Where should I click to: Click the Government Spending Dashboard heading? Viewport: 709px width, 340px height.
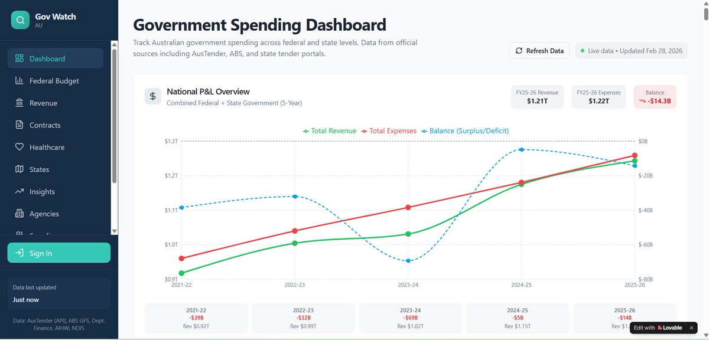tap(260, 25)
